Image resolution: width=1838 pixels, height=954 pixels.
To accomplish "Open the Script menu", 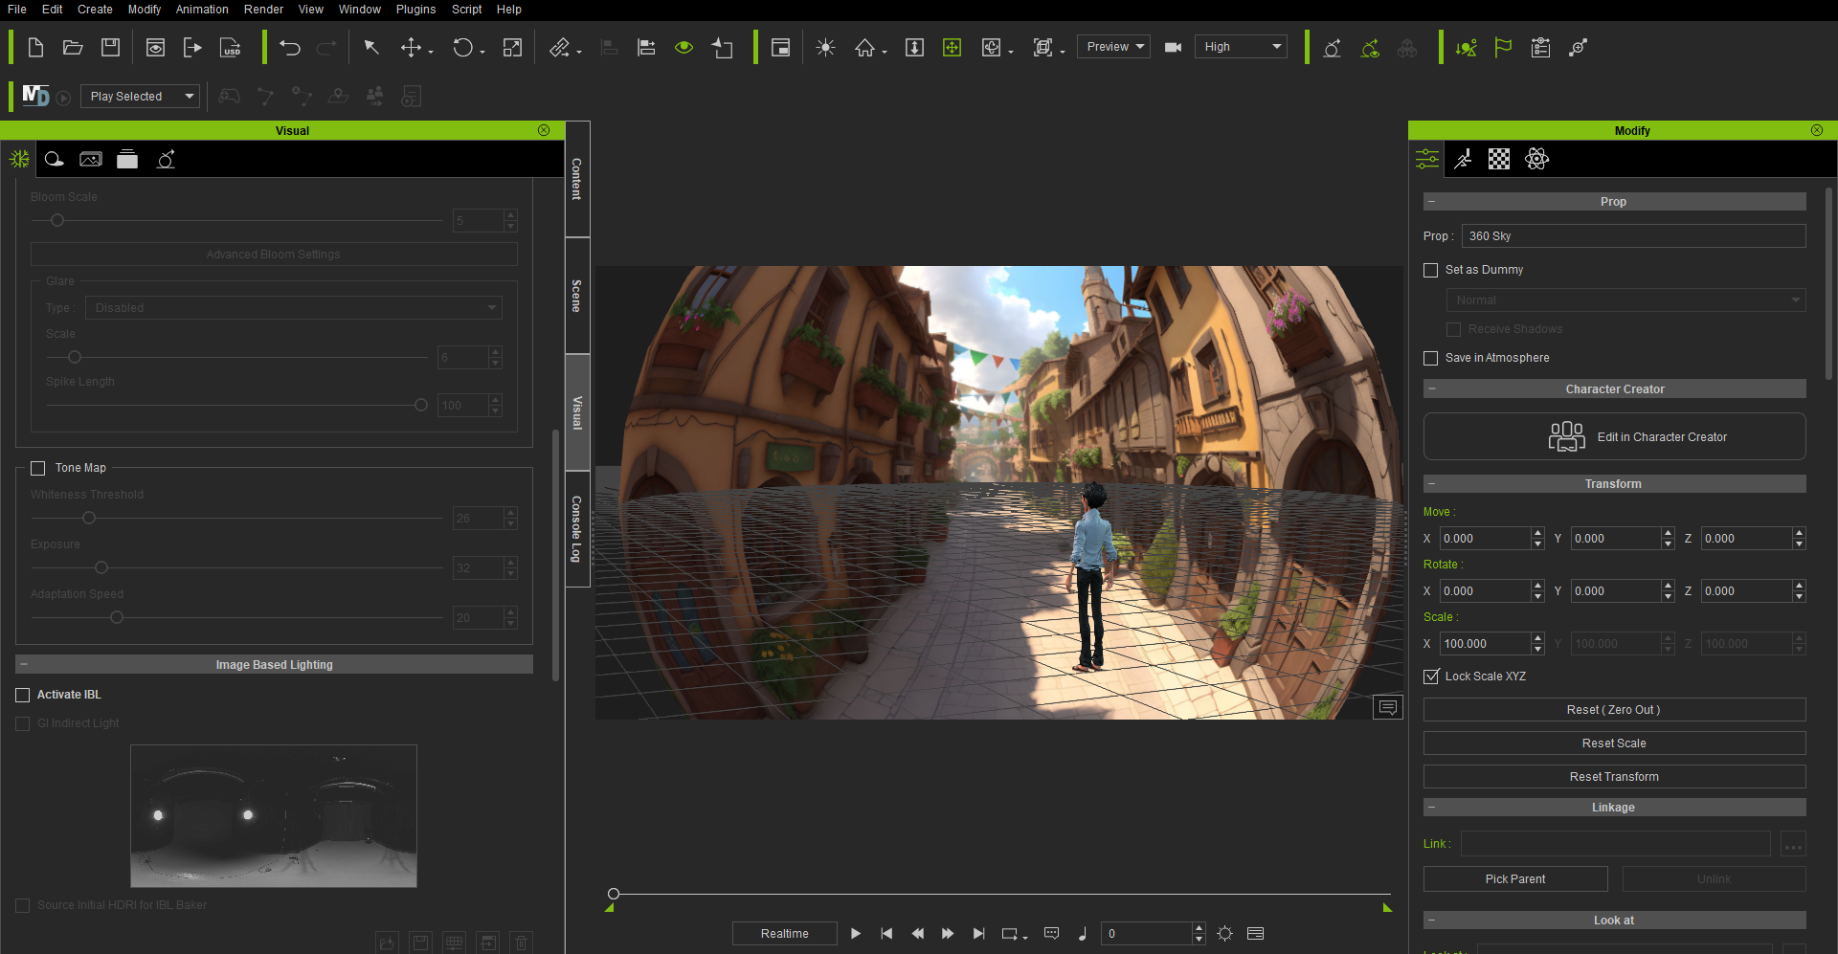I will pyautogui.click(x=467, y=10).
